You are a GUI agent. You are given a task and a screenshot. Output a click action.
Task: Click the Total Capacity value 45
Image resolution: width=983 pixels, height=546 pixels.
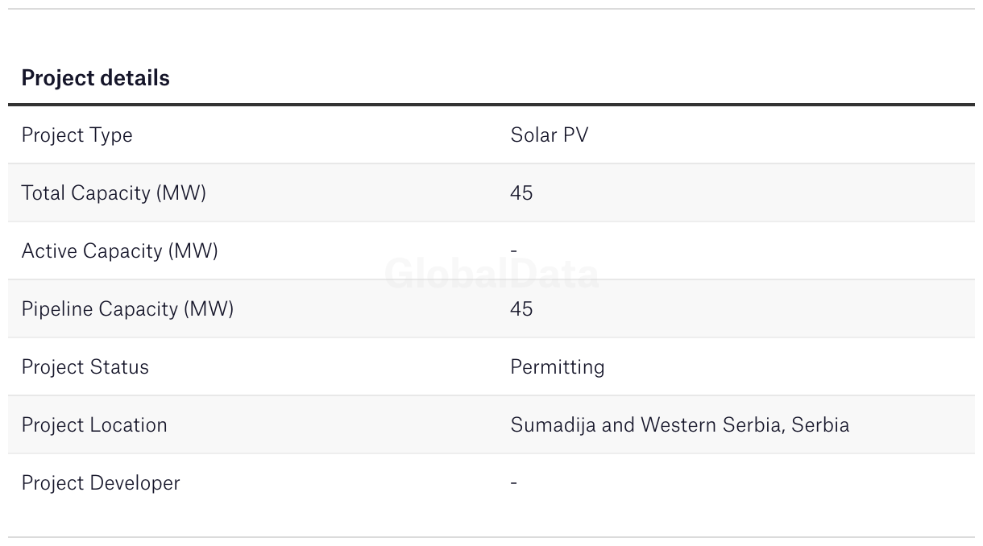521,193
